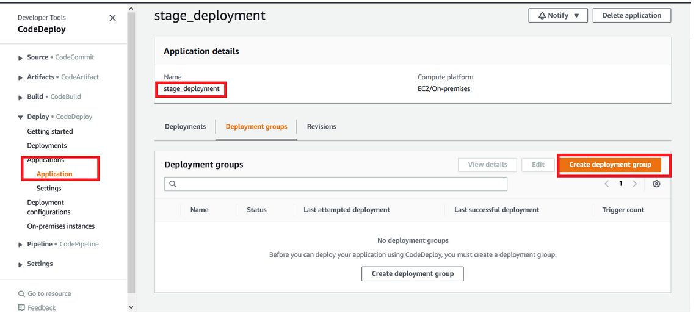Sort by Name column header
The width and height of the screenshot is (696, 316).
(199, 210)
